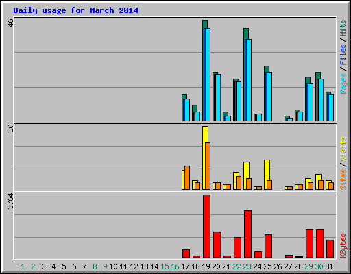
Task: Click the red KBytes bar for day 17
Action: click(x=186, y=253)
